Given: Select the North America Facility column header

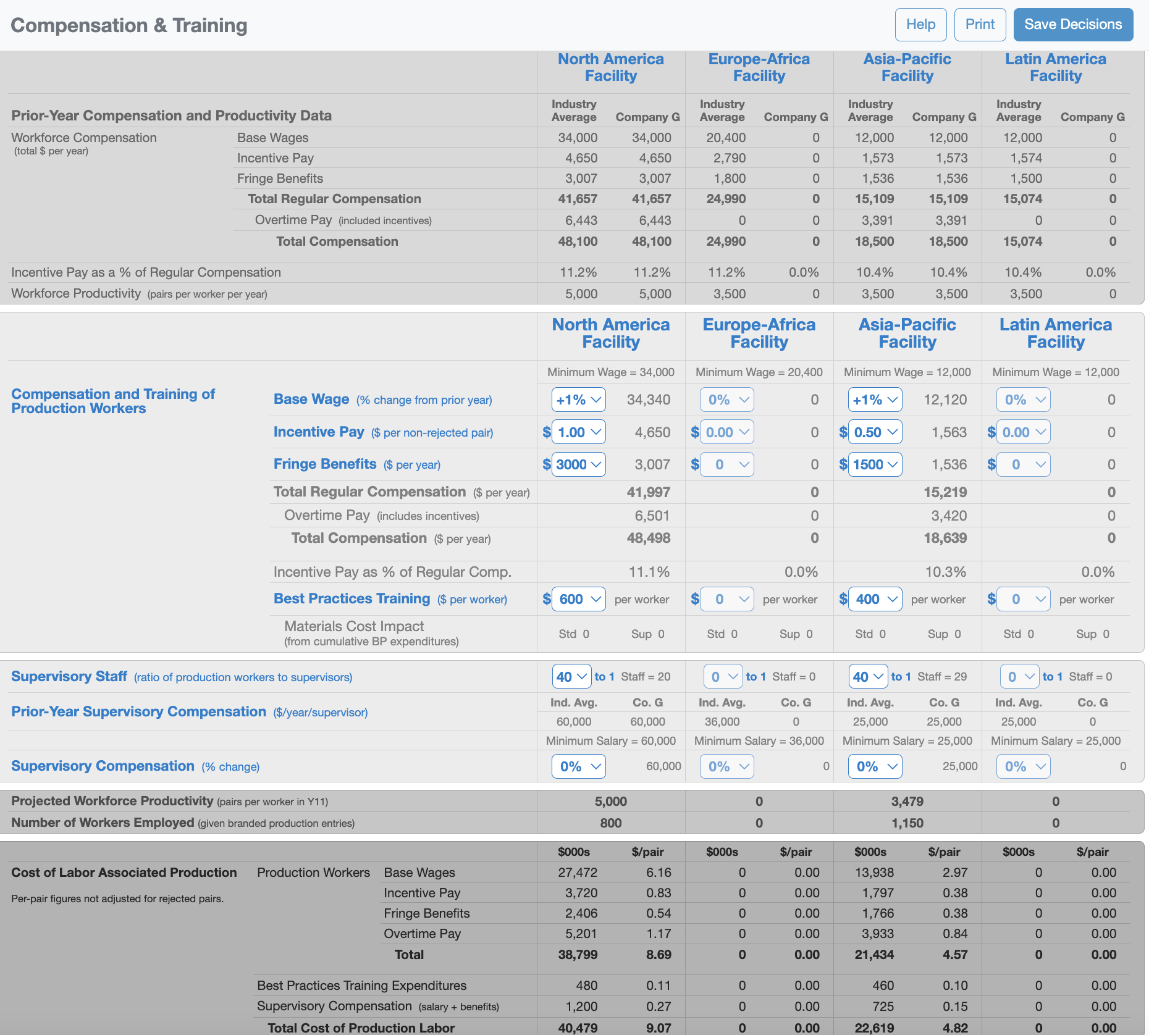Looking at the screenshot, I should (610, 67).
